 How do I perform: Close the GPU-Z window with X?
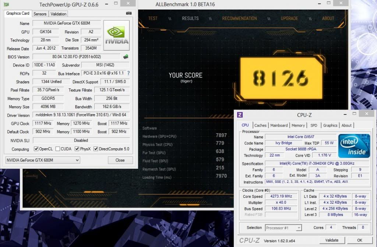coord(128,3)
